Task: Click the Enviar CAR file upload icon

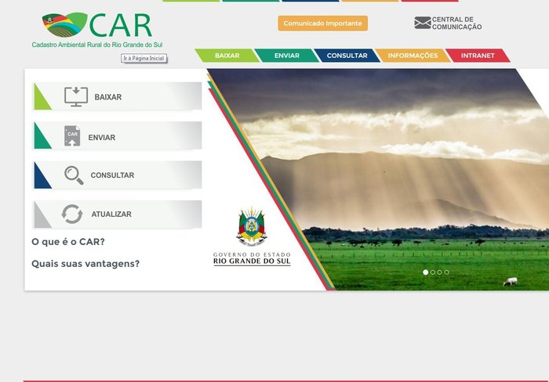Action: [x=72, y=136]
